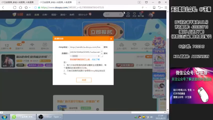
Task: Click the browser back arrow
Action: [x=3, y=7]
